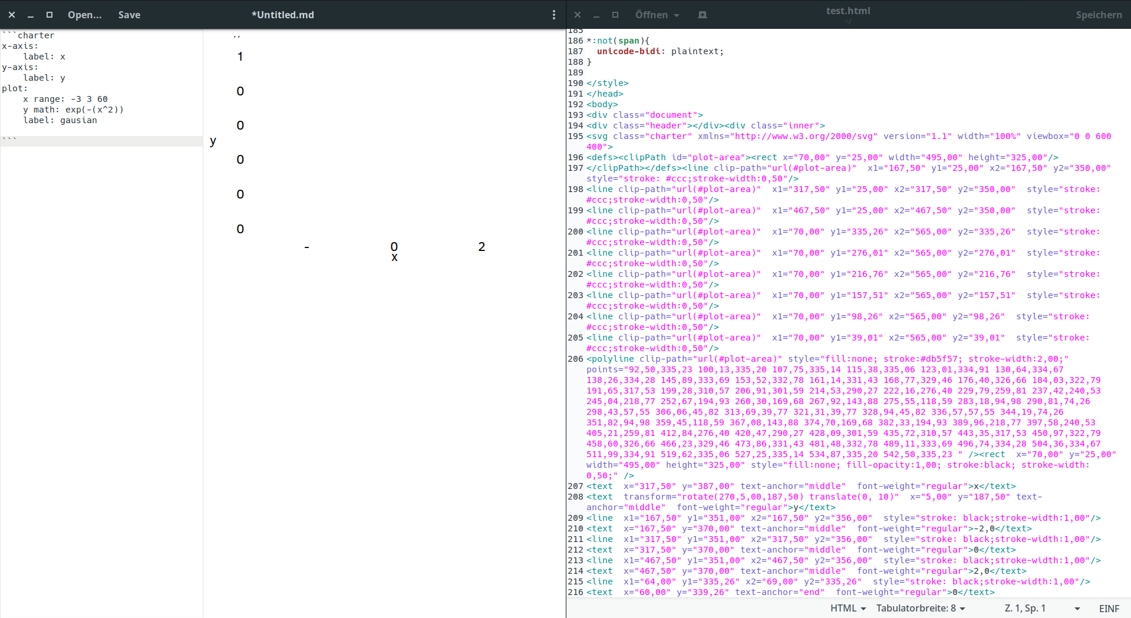Open the Tabulatorbreite: 8 dropdown
The image size is (1131, 618).
[x=921, y=608]
